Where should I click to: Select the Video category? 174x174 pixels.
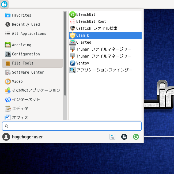(x=32, y=81)
